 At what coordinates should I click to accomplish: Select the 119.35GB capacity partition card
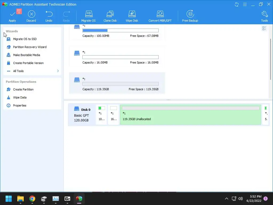point(117,83)
